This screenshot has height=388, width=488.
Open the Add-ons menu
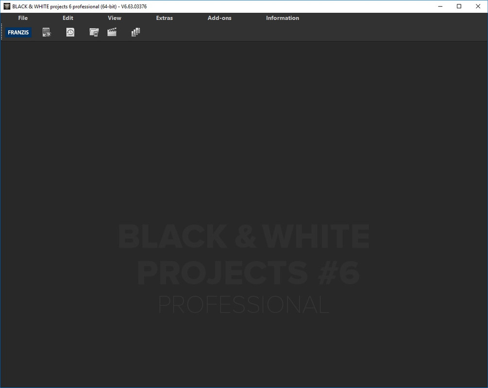(219, 18)
